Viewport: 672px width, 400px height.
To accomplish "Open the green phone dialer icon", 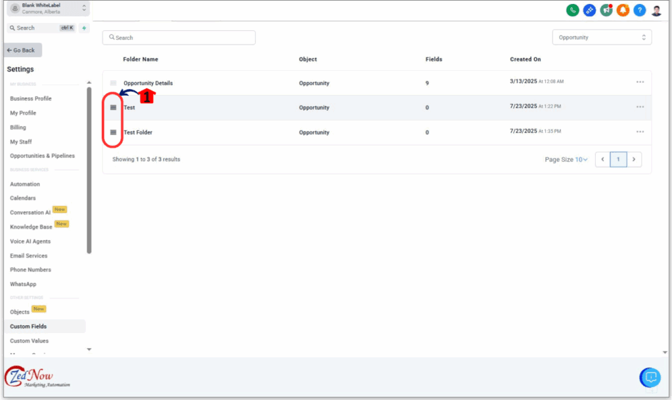I will click(572, 10).
